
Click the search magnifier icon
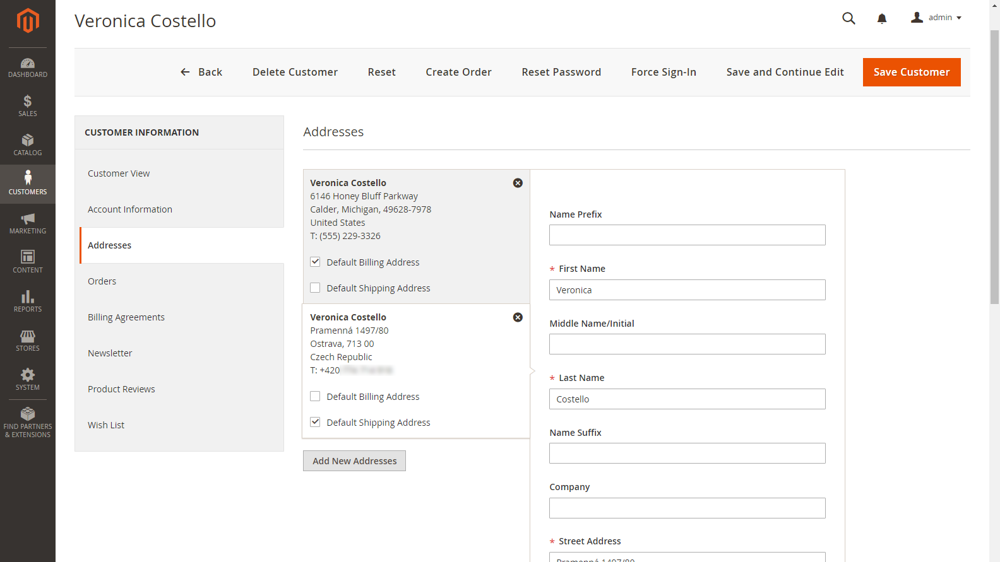pos(848,18)
